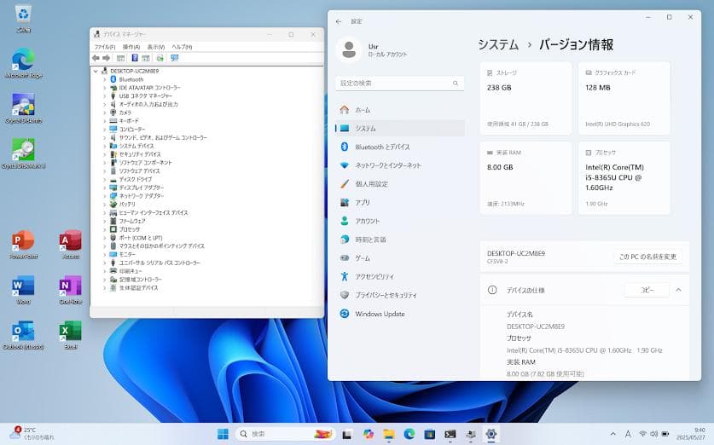
Task: Open the Microsoft Edge desktop shortcut
Action: [23, 63]
